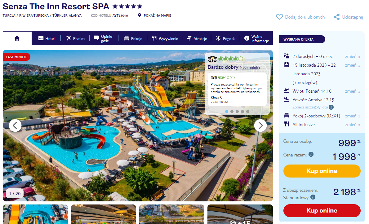This screenshot has width=369, height=224.
Task: Change the travel dates (zmień)
Action: pyautogui.click(x=353, y=65)
